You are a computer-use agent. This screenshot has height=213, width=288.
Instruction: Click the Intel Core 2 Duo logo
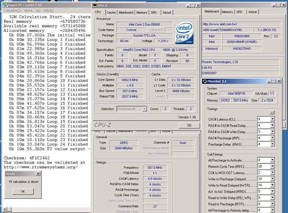[184, 33]
